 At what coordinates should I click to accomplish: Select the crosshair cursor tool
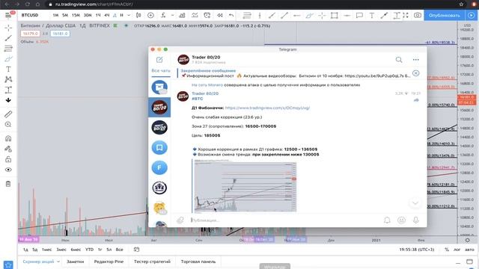(8, 28)
